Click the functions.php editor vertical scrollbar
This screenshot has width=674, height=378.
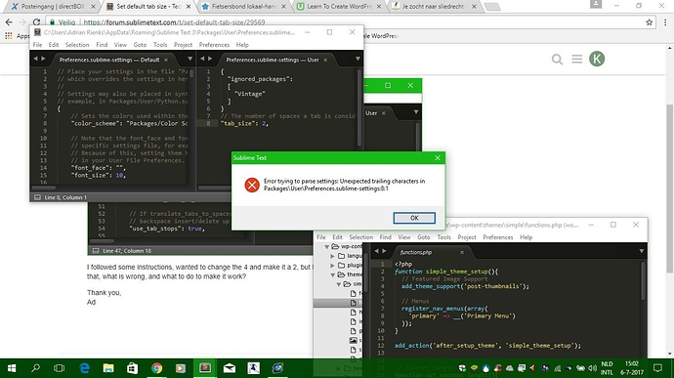coord(644,281)
